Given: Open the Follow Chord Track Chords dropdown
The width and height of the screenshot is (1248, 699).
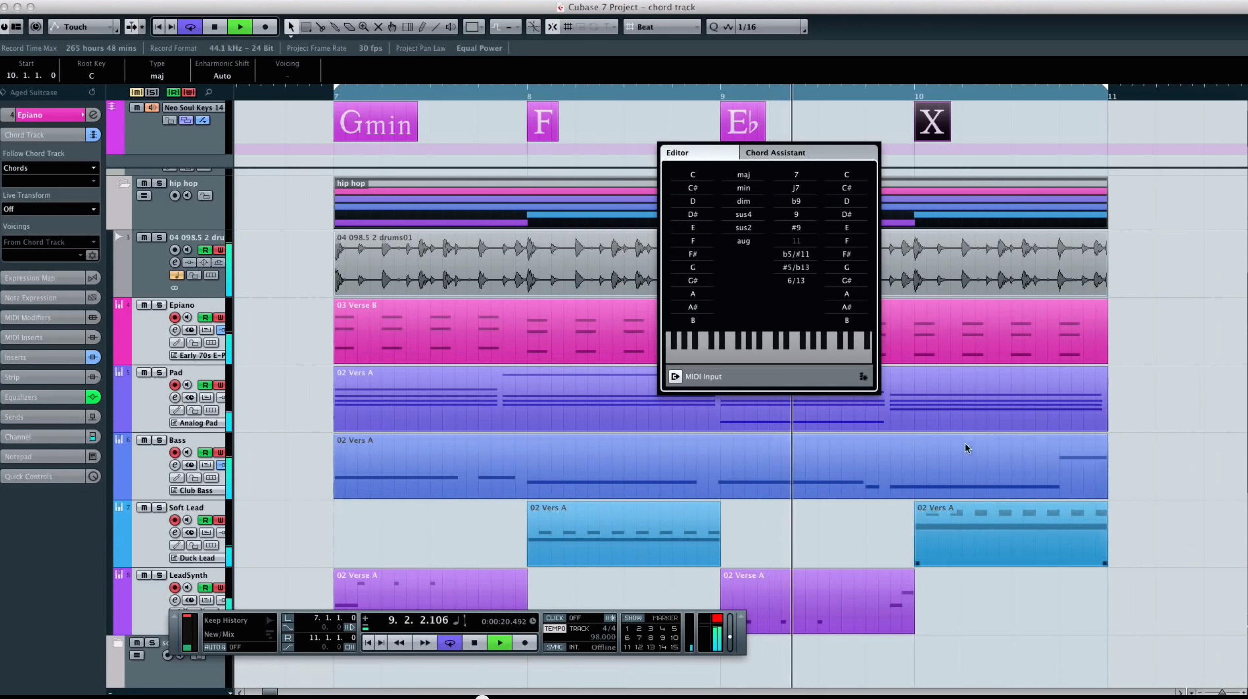Looking at the screenshot, I should tap(49, 168).
